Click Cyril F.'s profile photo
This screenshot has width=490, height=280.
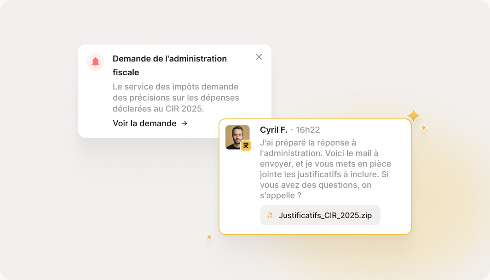pyautogui.click(x=237, y=137)
